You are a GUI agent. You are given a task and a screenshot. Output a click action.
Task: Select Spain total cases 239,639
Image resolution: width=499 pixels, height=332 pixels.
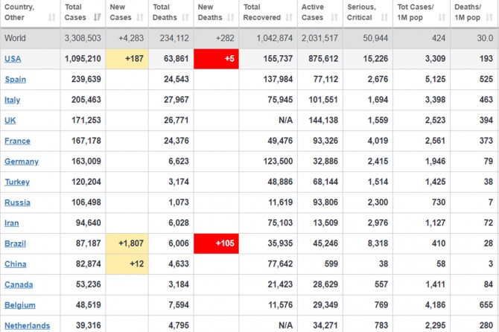[86, 79]
